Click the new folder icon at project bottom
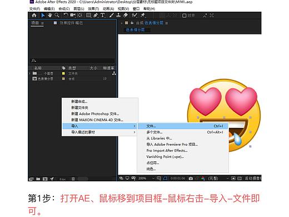Screen dimensions: 289x217 point(38,179)
